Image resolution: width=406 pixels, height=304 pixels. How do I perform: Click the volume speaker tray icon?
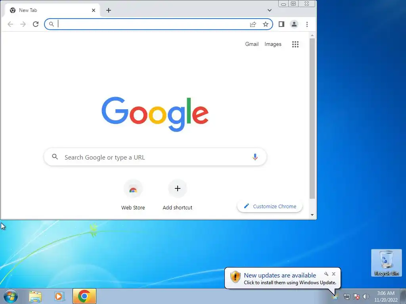tap(366, 296)
